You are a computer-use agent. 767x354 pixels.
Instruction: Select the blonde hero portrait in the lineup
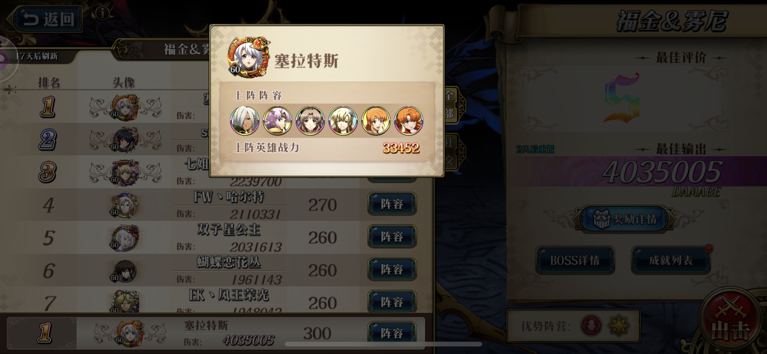[x=343, y=120]
